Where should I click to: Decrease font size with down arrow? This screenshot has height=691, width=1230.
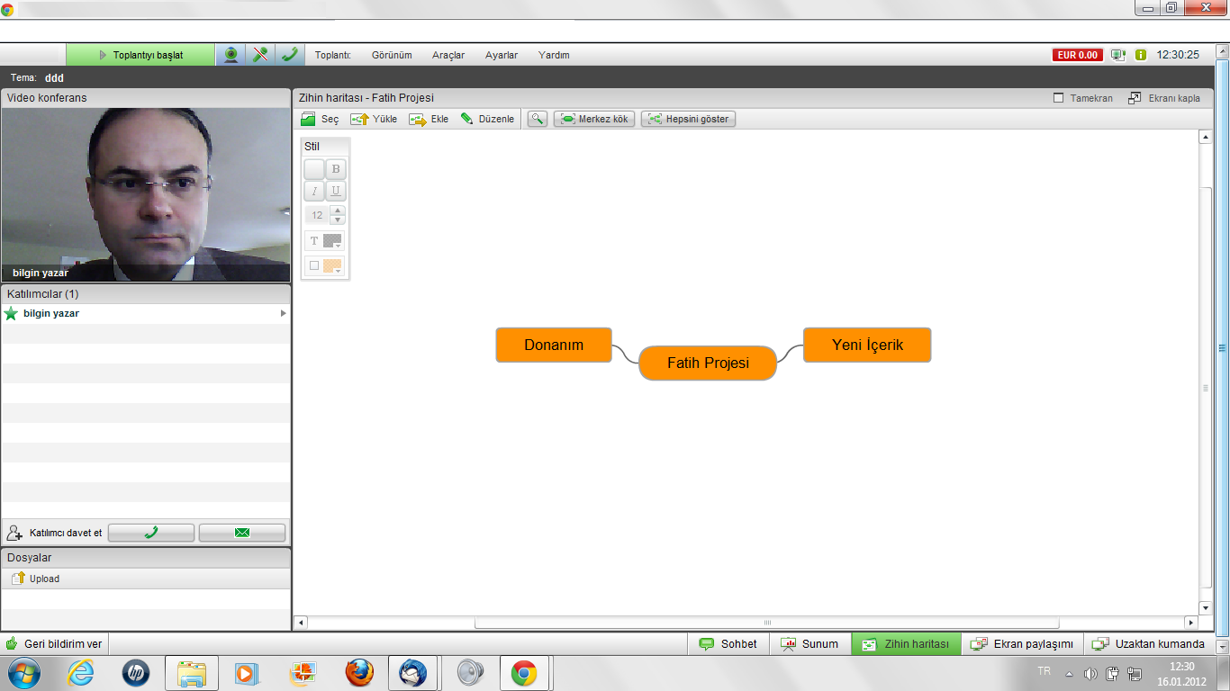point(338,220)
